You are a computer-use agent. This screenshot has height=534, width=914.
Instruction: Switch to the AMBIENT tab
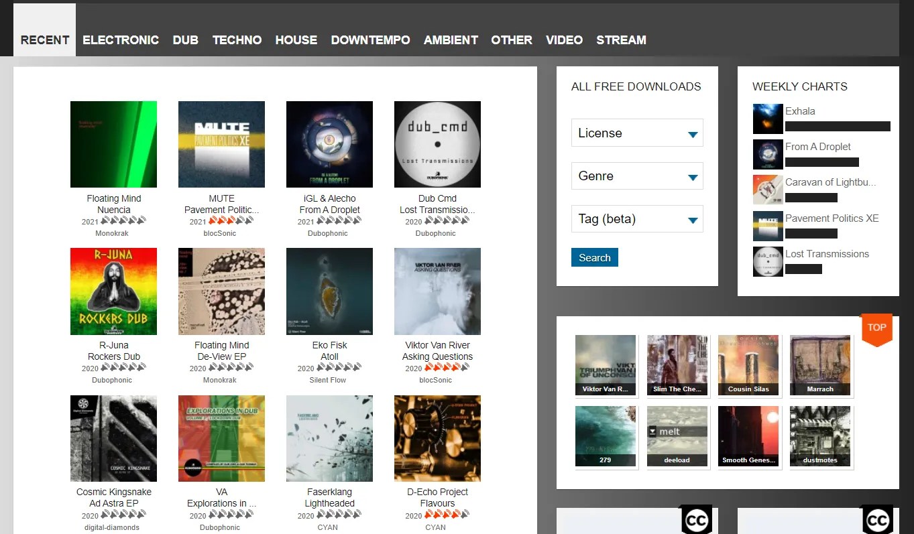pyautogui.click(x=451, y=40)
